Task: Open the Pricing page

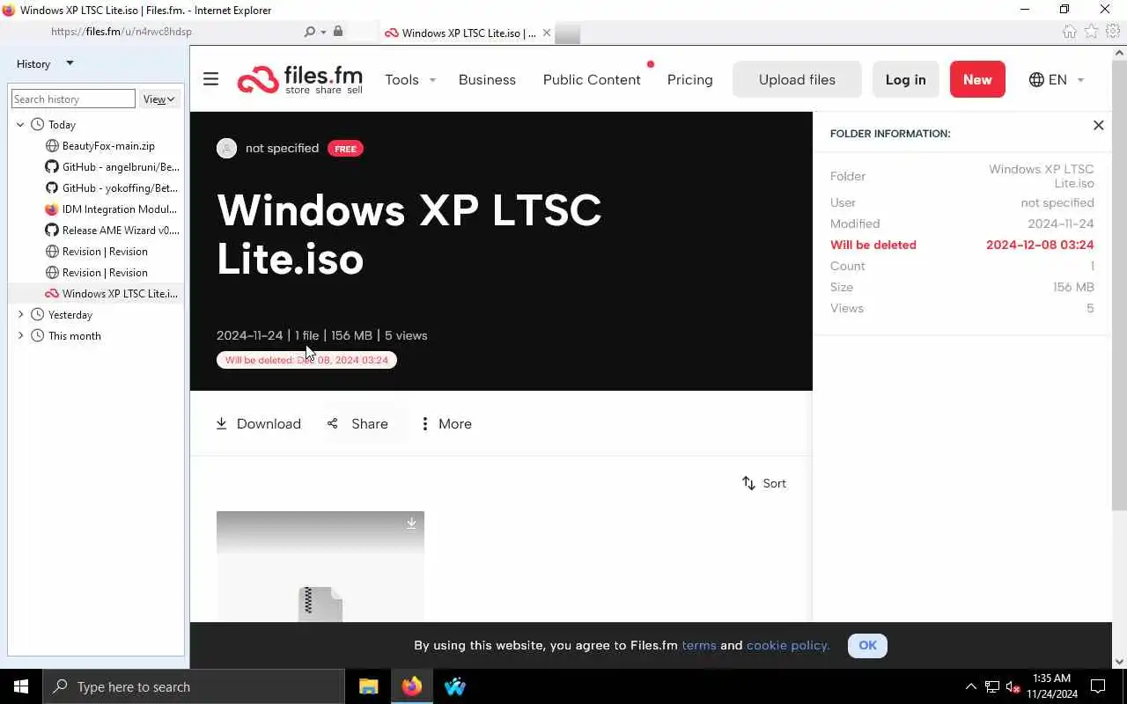Action: (x=689, y=79)
